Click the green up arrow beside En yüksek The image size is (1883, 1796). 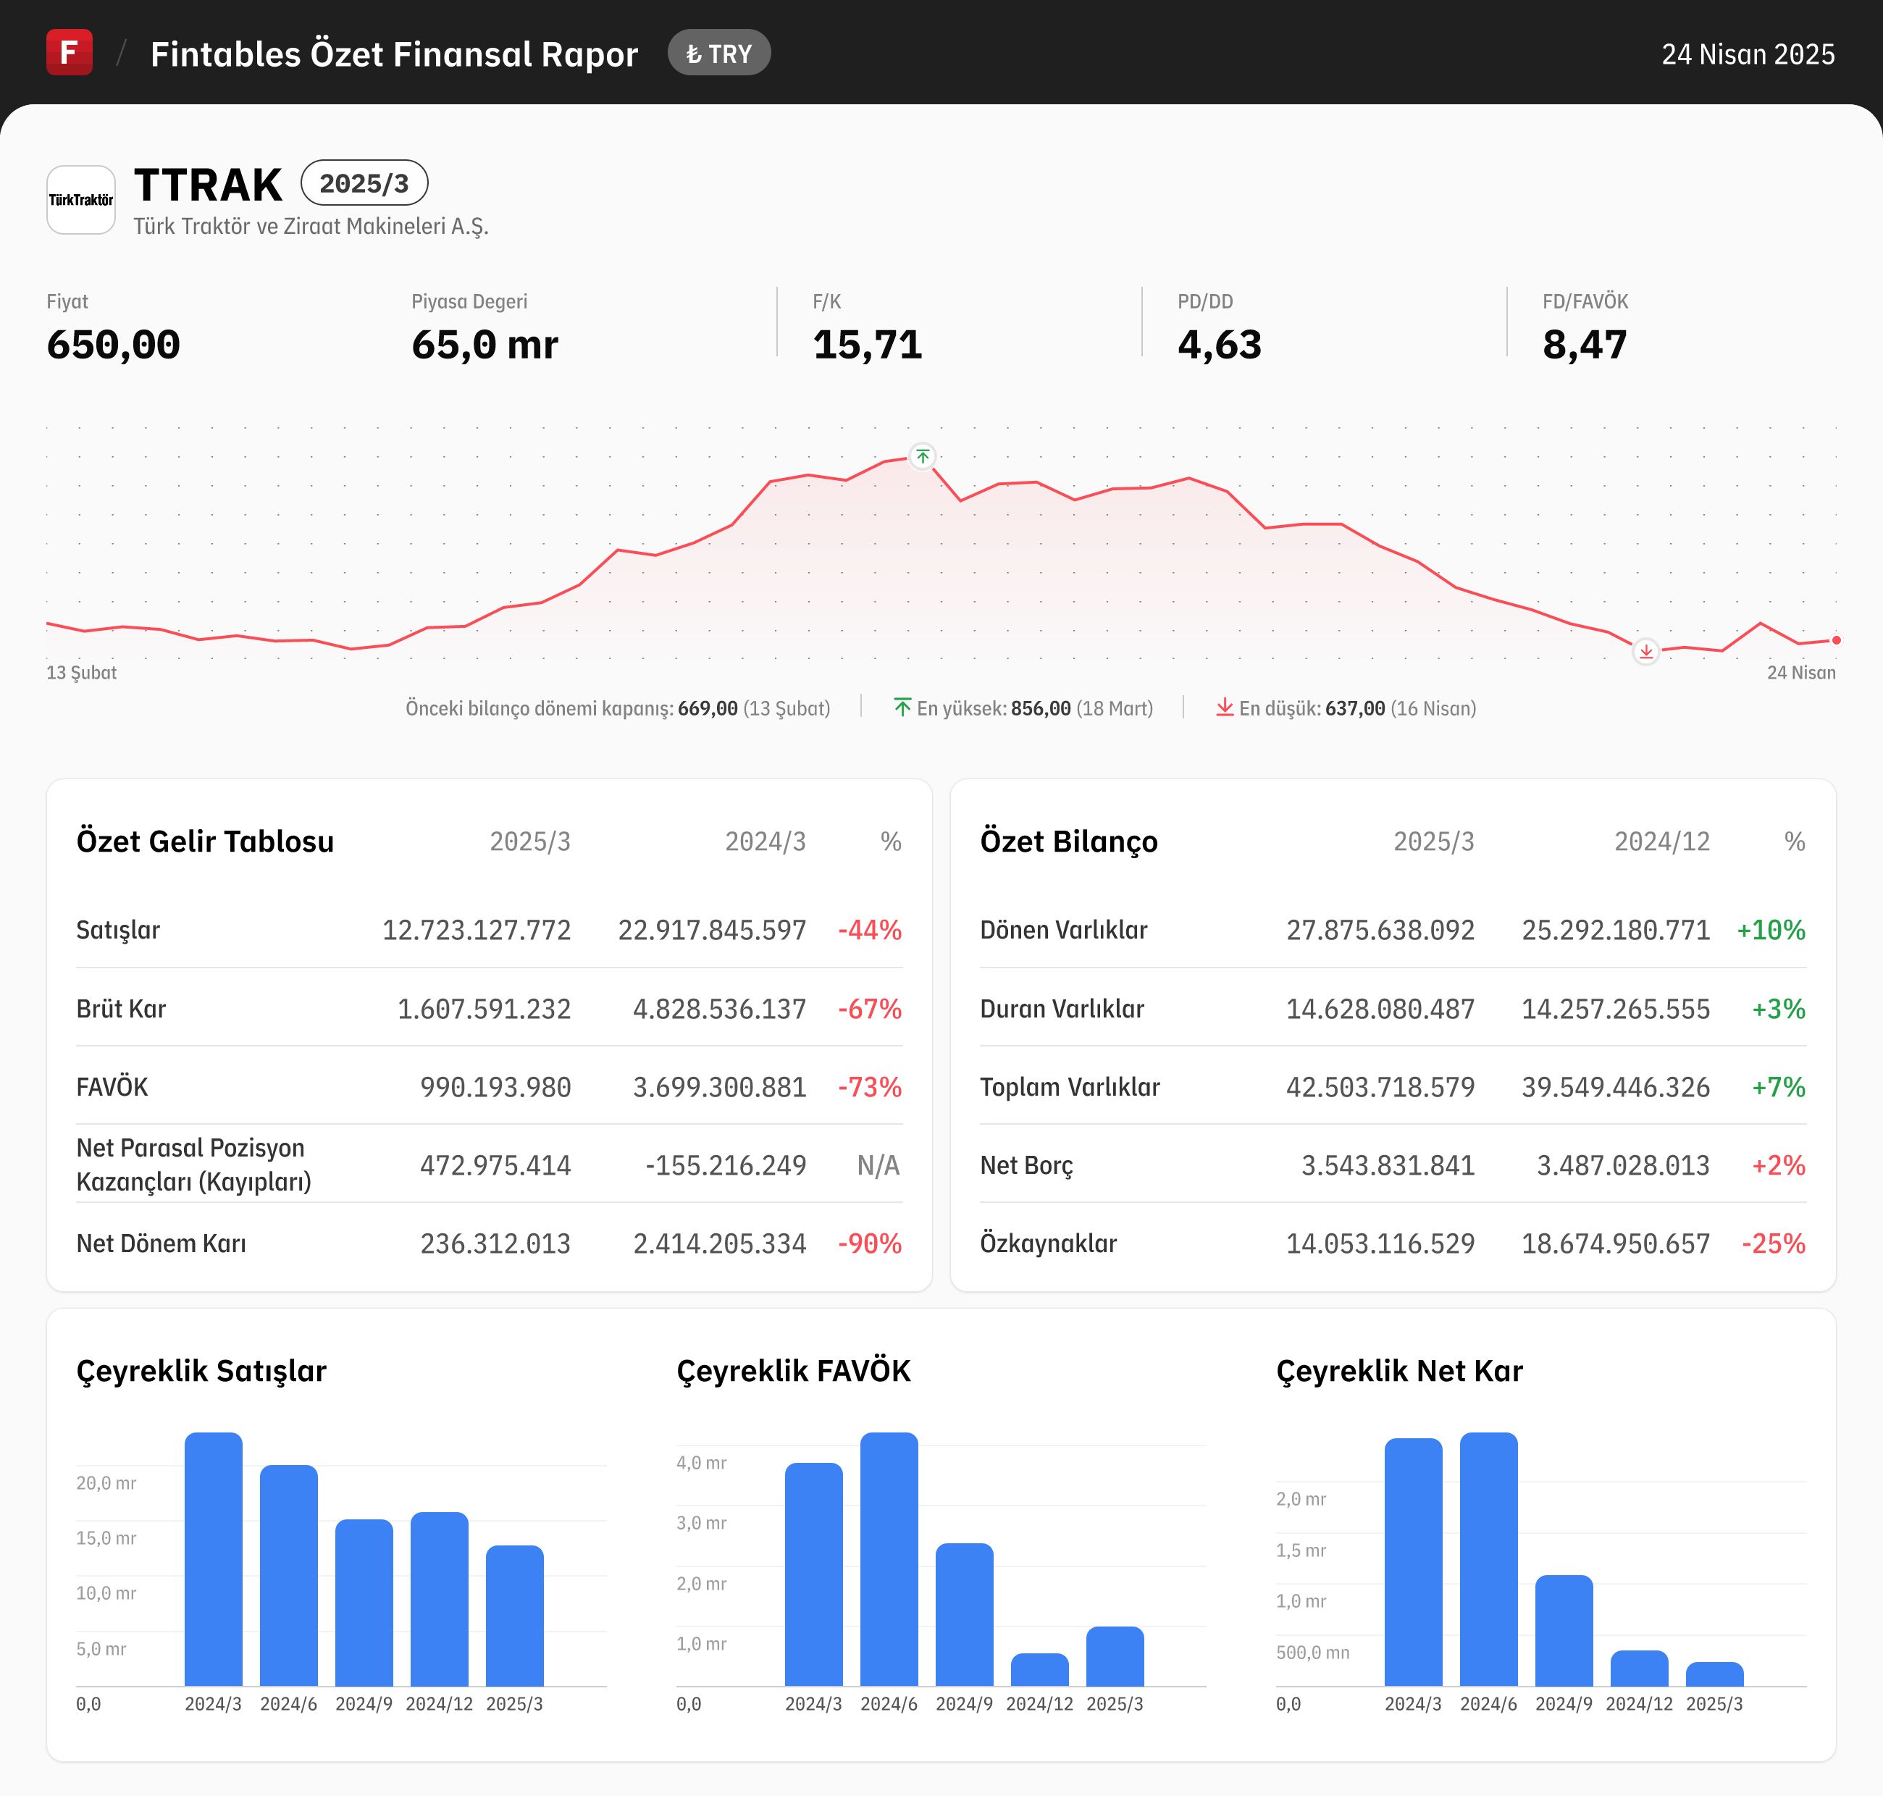coord(902,708)
